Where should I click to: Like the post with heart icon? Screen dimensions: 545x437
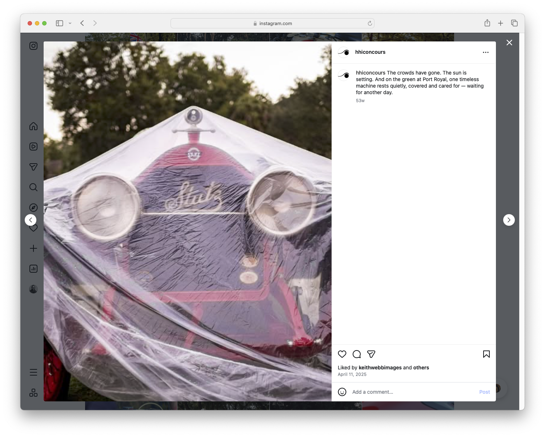[342, 354]
